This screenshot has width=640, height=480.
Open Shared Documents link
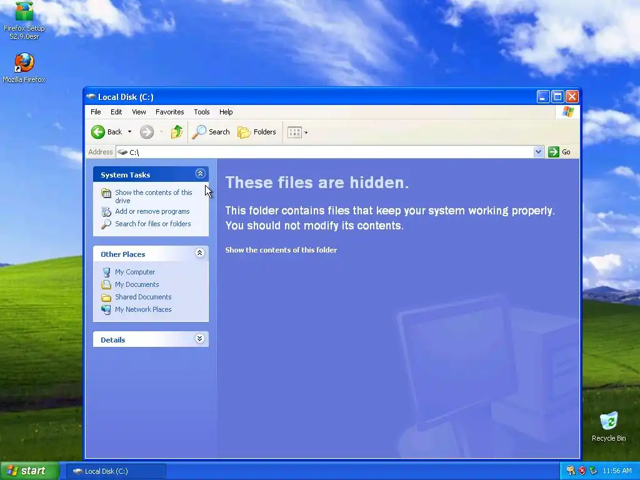pyautogui.click(x=143, y=297)
